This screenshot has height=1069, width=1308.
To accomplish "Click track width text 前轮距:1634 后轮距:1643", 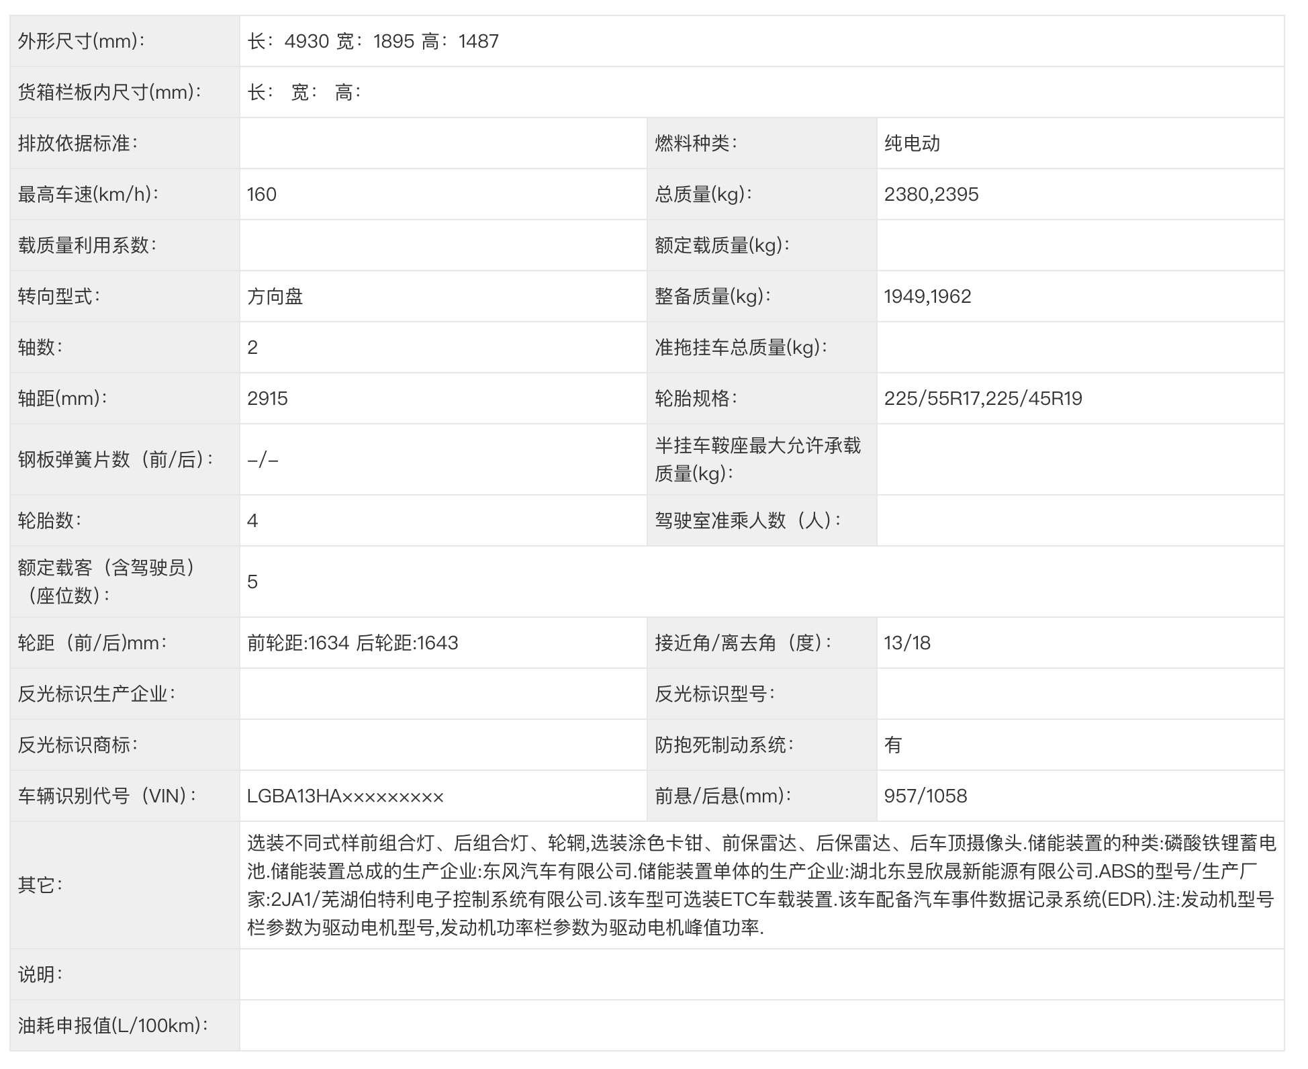I will coord(353,643).
